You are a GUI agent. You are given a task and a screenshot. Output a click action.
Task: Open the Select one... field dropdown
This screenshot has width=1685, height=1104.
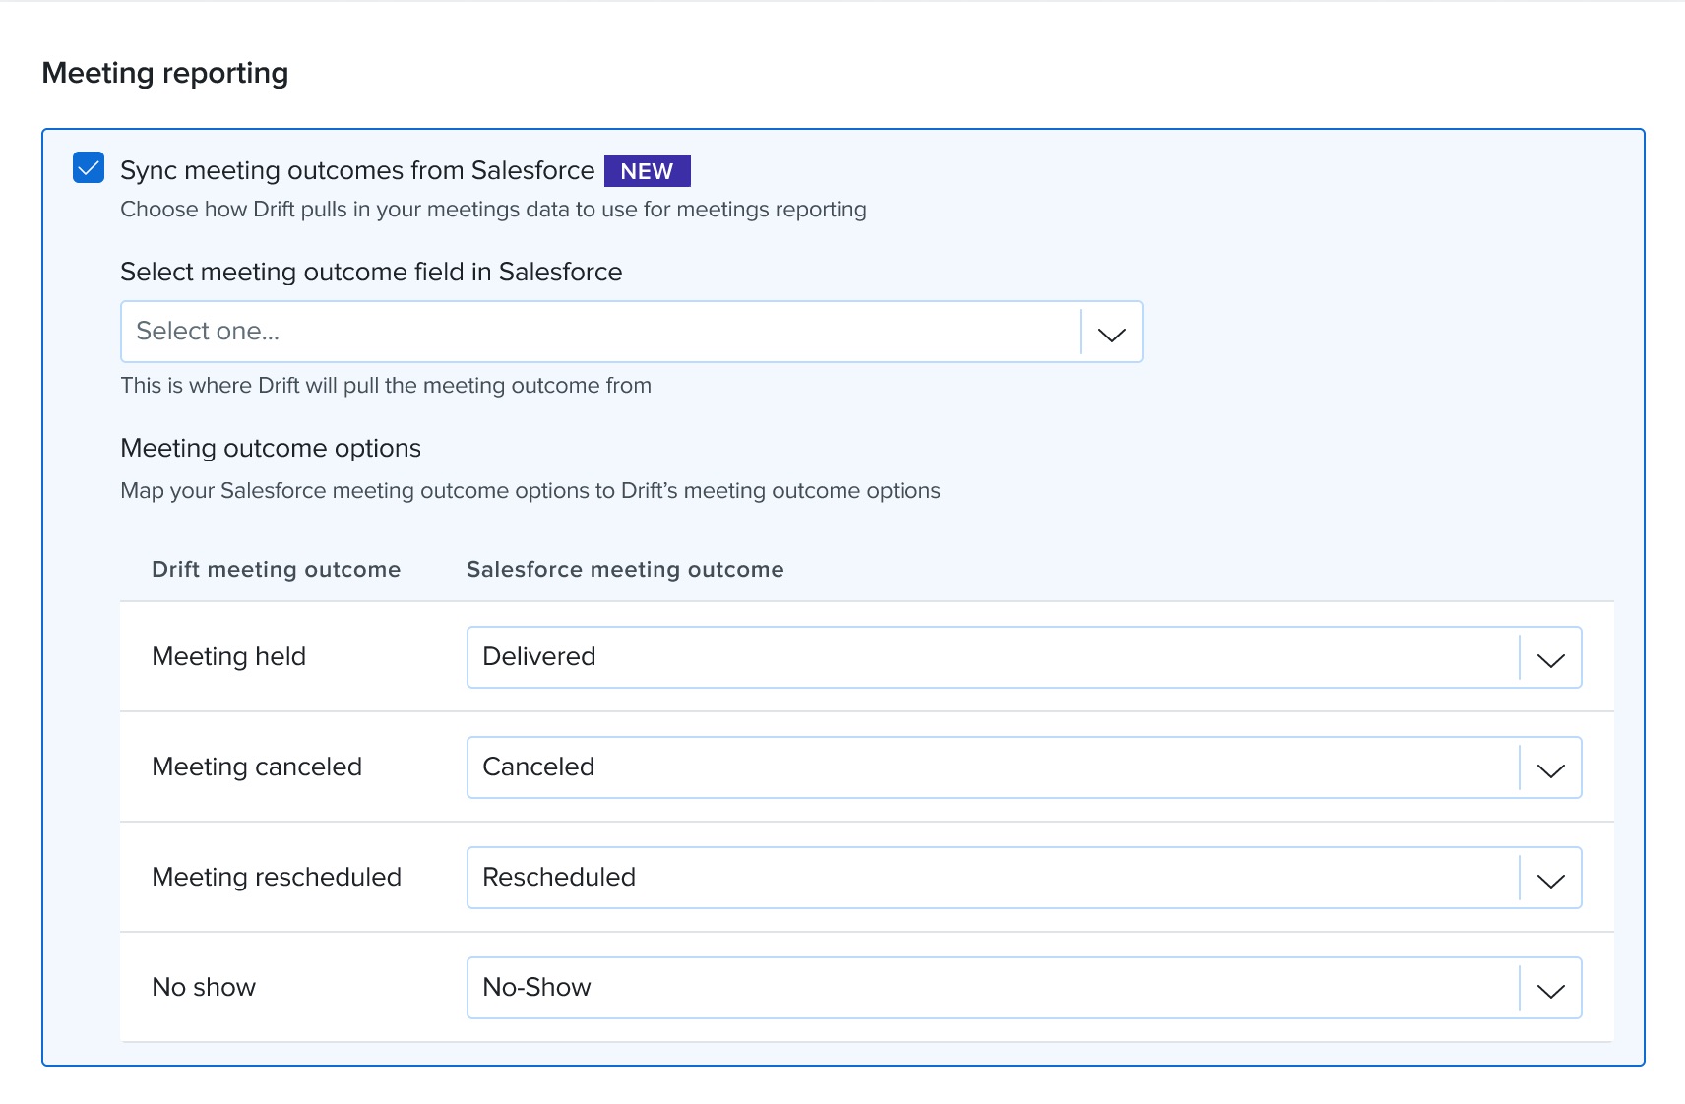coord(631,332)
